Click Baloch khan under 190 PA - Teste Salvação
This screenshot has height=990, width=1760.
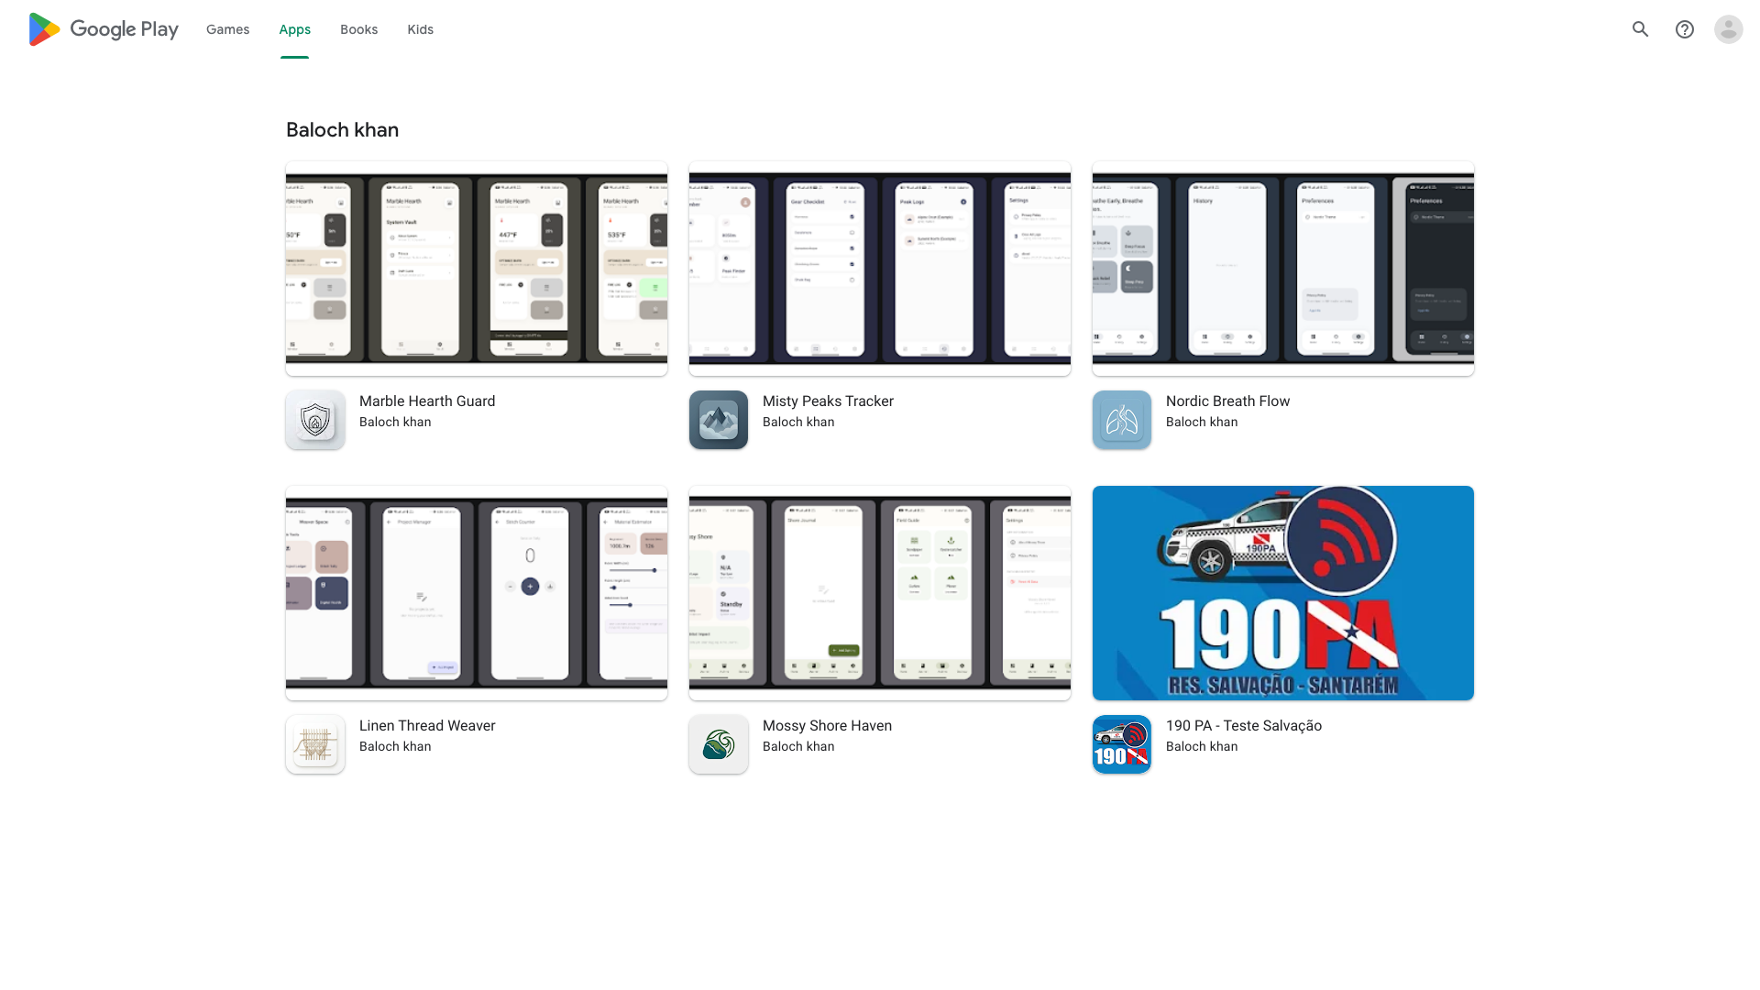point(1202,746)
